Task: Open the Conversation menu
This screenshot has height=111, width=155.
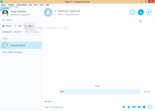Action: 21,5
